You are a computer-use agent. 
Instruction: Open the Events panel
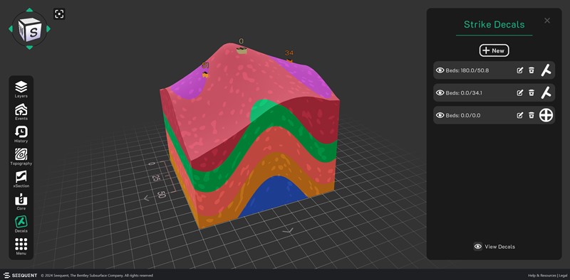[x=21, y=112]
